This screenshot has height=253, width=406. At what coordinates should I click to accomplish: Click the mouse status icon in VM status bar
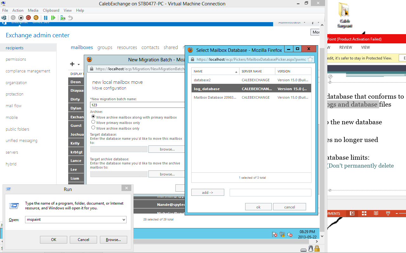[x=311, y=249]
